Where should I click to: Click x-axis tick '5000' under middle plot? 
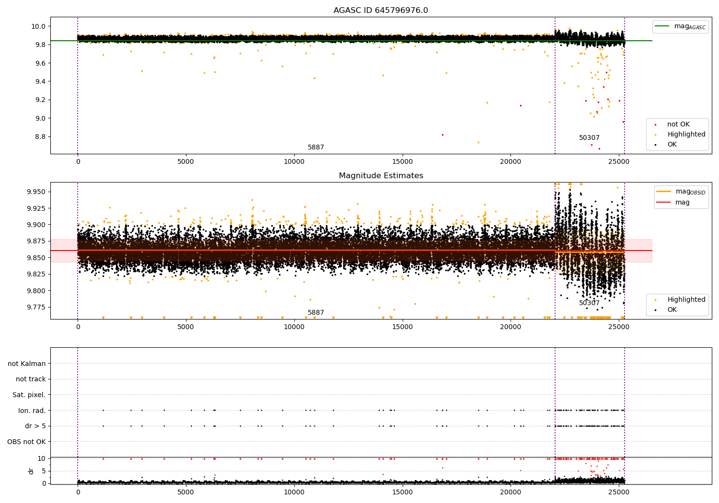point(186,327)
